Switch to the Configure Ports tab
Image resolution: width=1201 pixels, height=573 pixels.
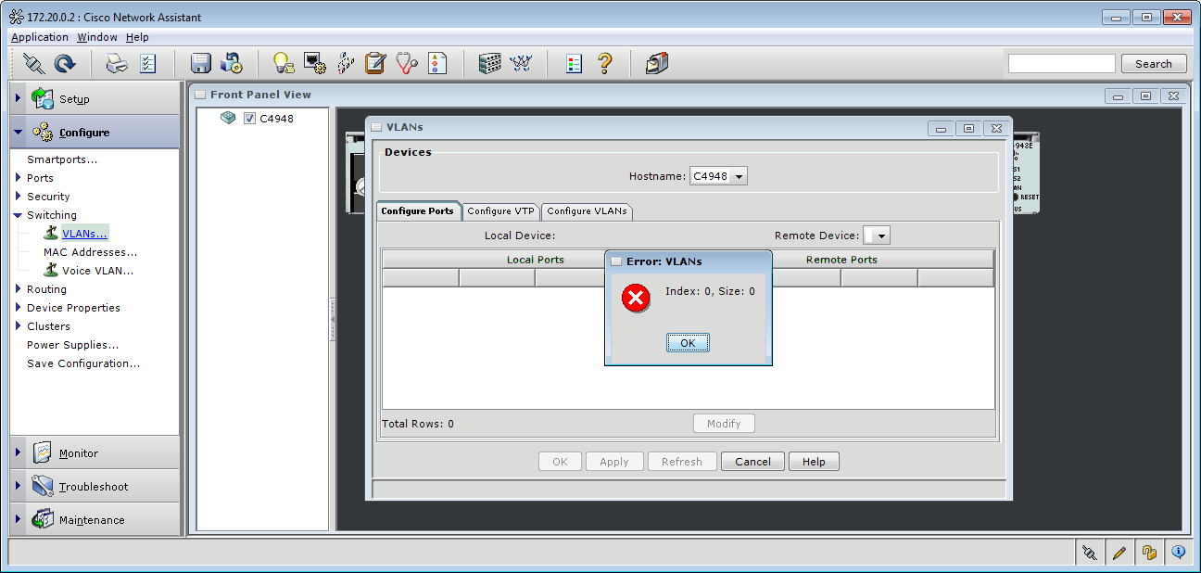(x=418, y=210)
